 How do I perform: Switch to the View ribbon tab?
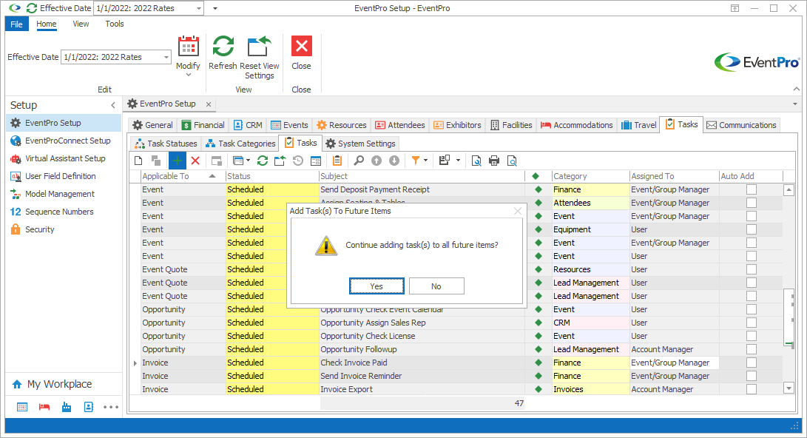pyautogui.click(x=81, y=24)
